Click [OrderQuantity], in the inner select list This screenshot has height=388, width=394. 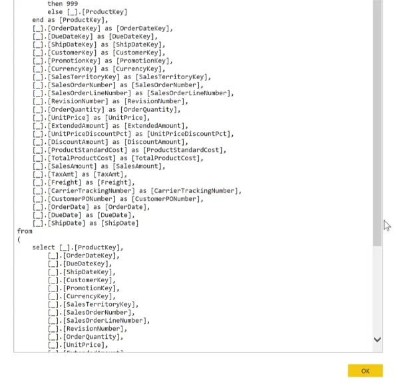pos(85,337)
